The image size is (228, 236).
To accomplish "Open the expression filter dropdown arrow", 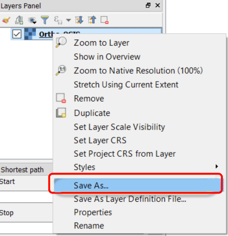I will [68, 20].
